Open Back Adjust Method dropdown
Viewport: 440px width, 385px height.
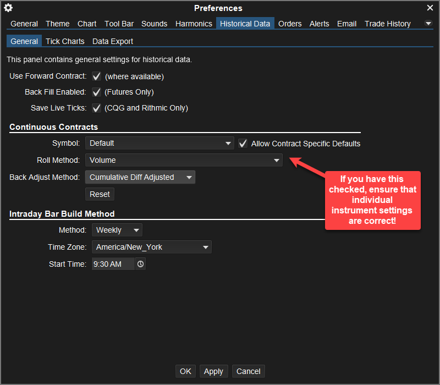tap(140, 177)
